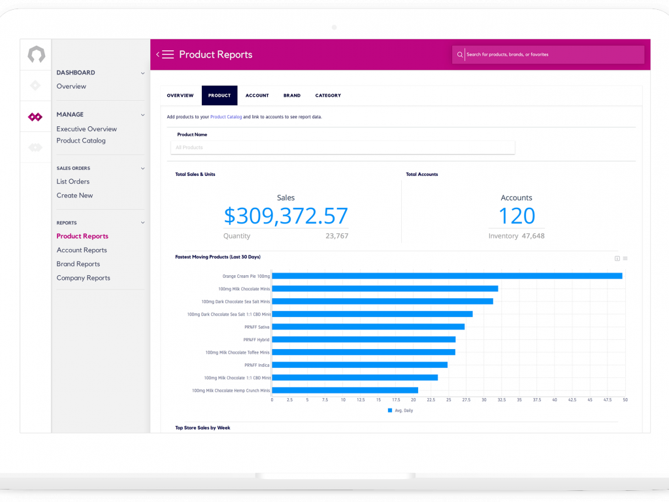Open the chart info icon
Screen dimensions: 669x502
pyautogui.click(x=617, y=258)
